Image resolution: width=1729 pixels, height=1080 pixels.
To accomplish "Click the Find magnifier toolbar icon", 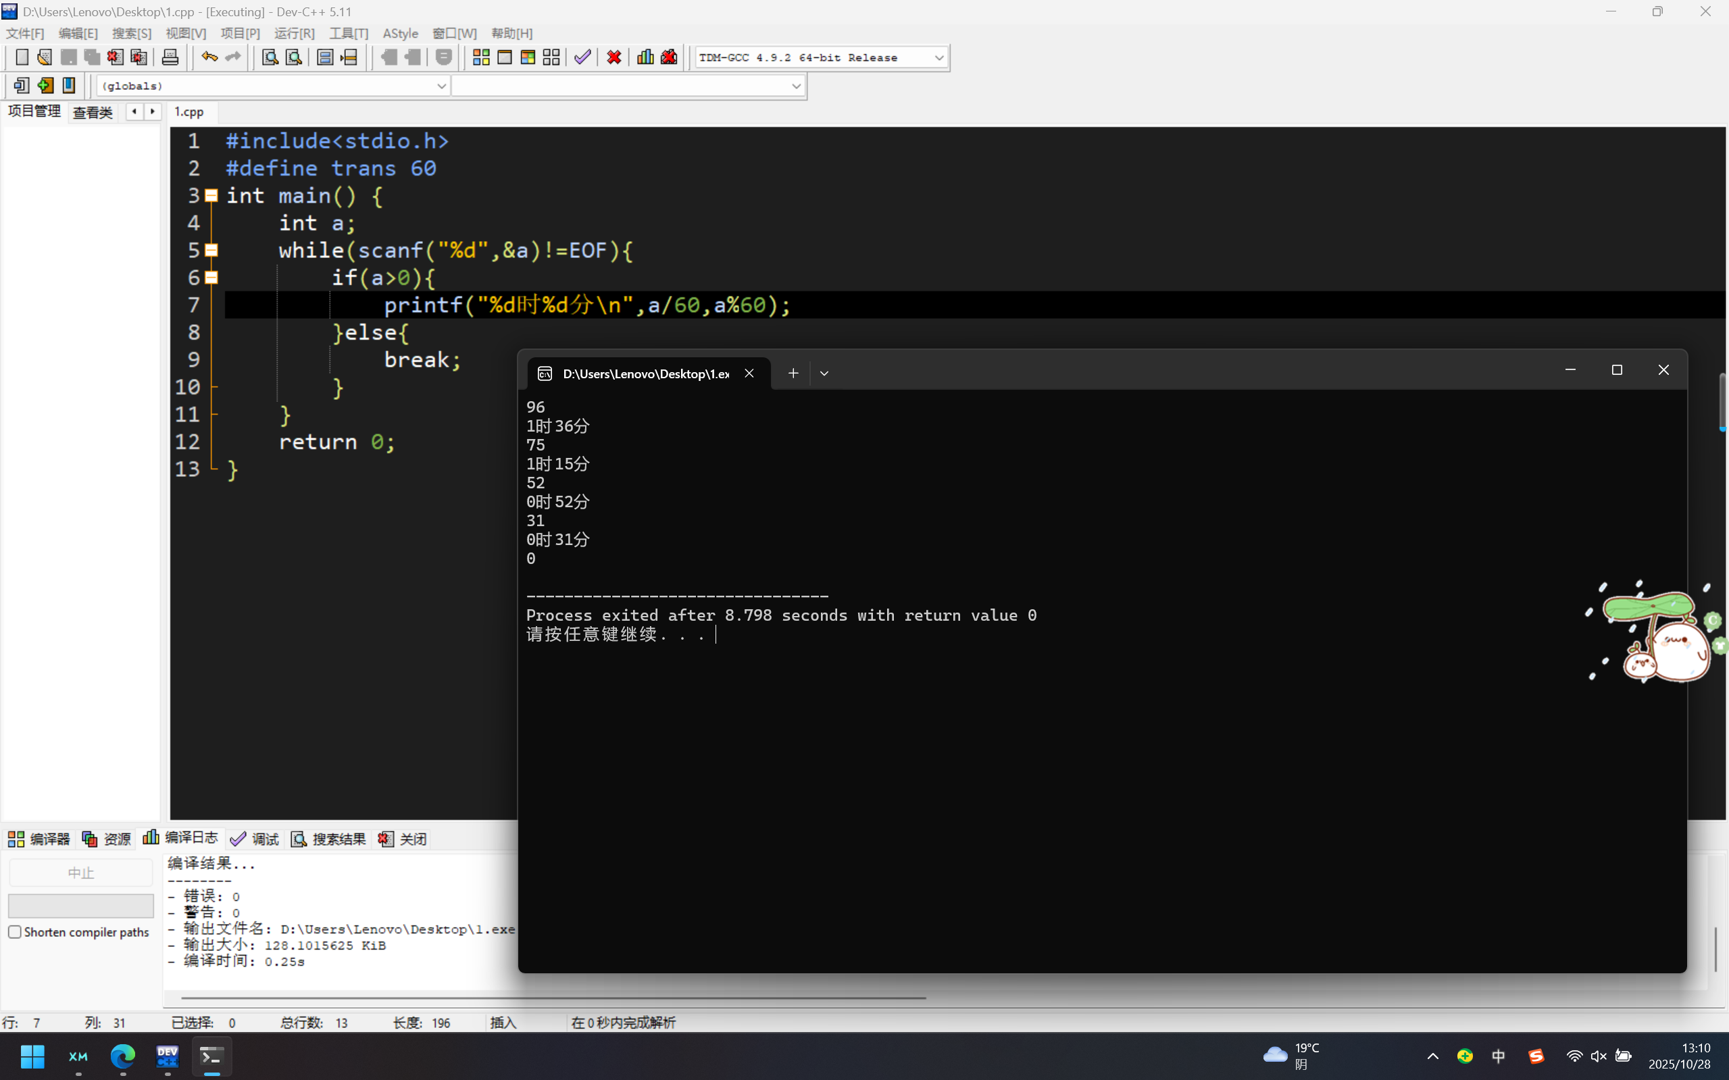I will pos(270,57).
